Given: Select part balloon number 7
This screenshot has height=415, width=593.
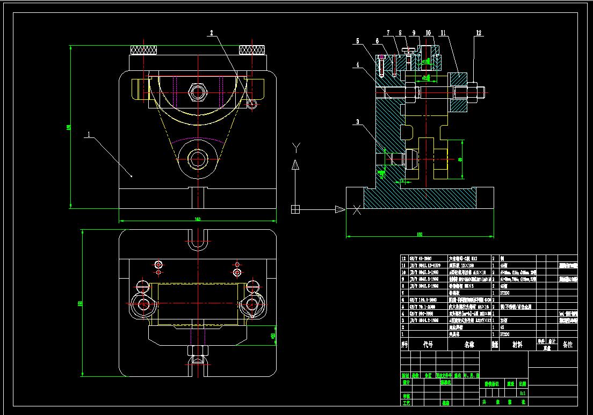Looking at the screenshot, I should point(388,33).
